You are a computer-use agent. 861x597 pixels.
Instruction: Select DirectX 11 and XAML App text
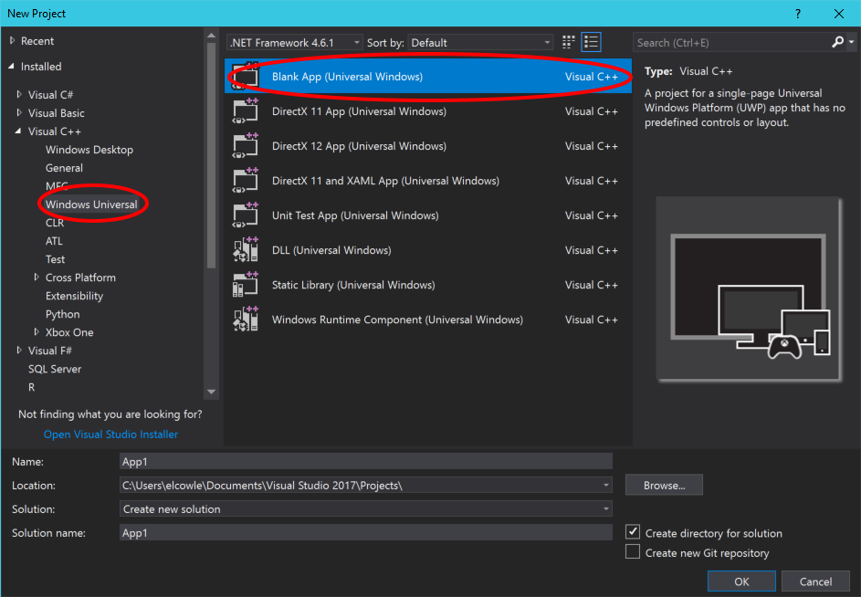click(385, 180)
